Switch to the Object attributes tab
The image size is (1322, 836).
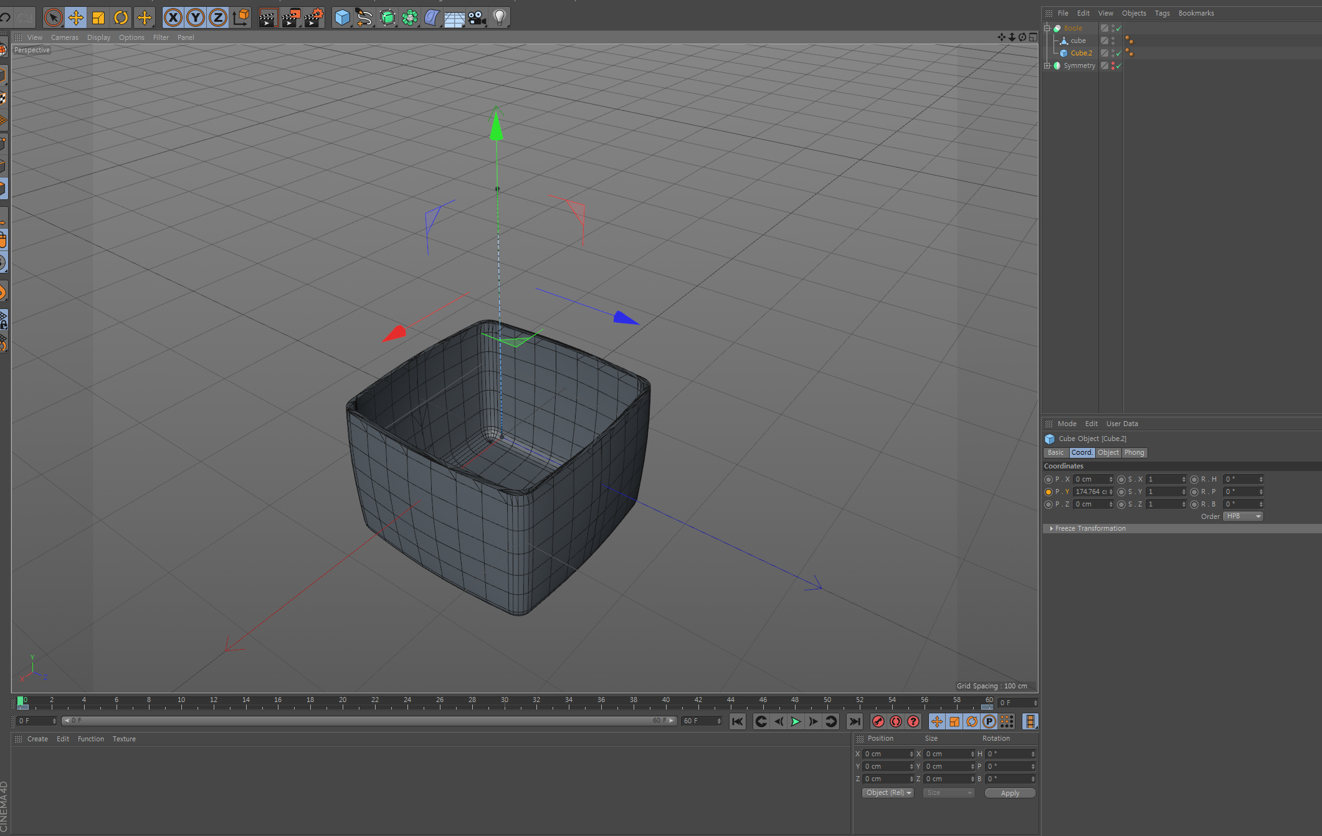1108,453
